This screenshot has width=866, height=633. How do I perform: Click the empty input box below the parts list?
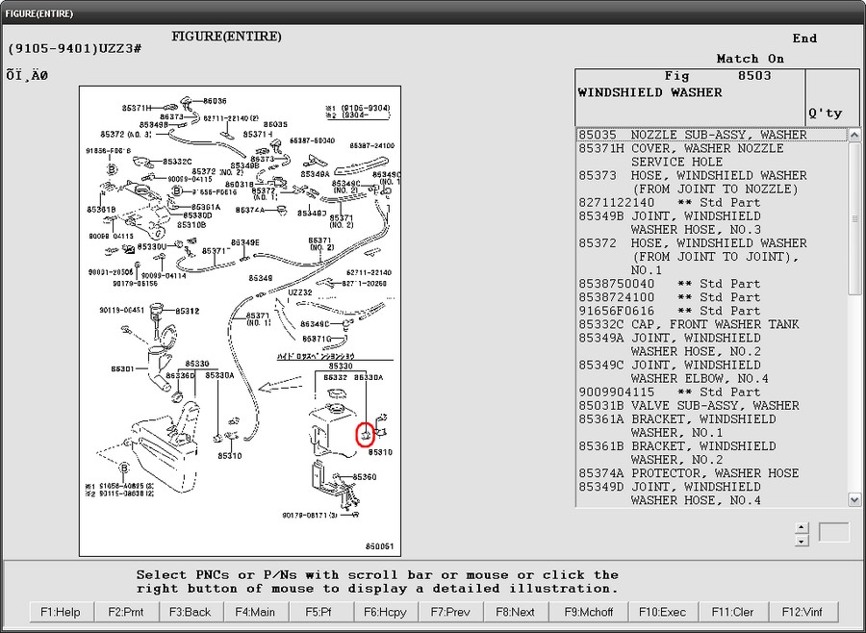click(833, 533)
